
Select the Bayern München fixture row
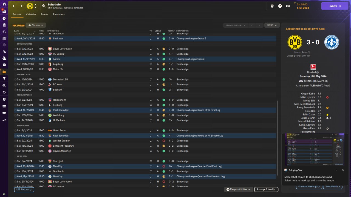(145, 151)
